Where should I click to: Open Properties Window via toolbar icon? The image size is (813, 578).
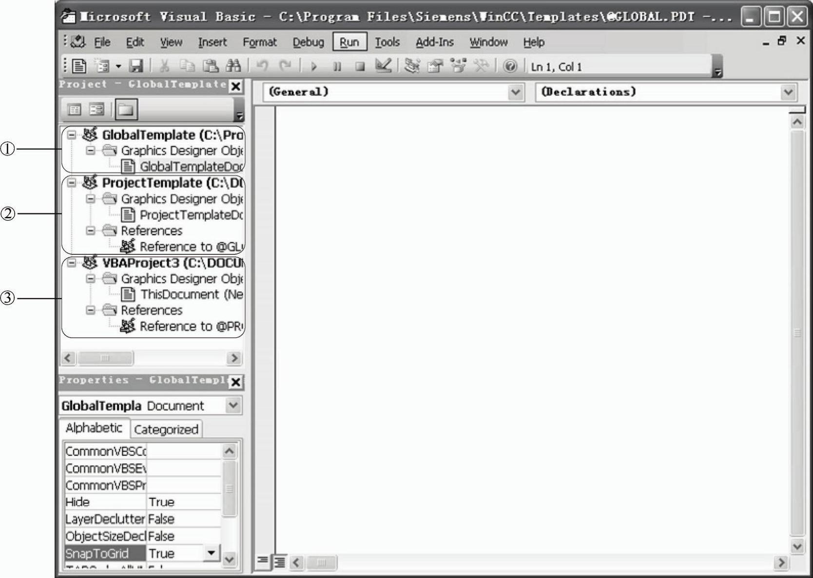[x=435, y=66]
